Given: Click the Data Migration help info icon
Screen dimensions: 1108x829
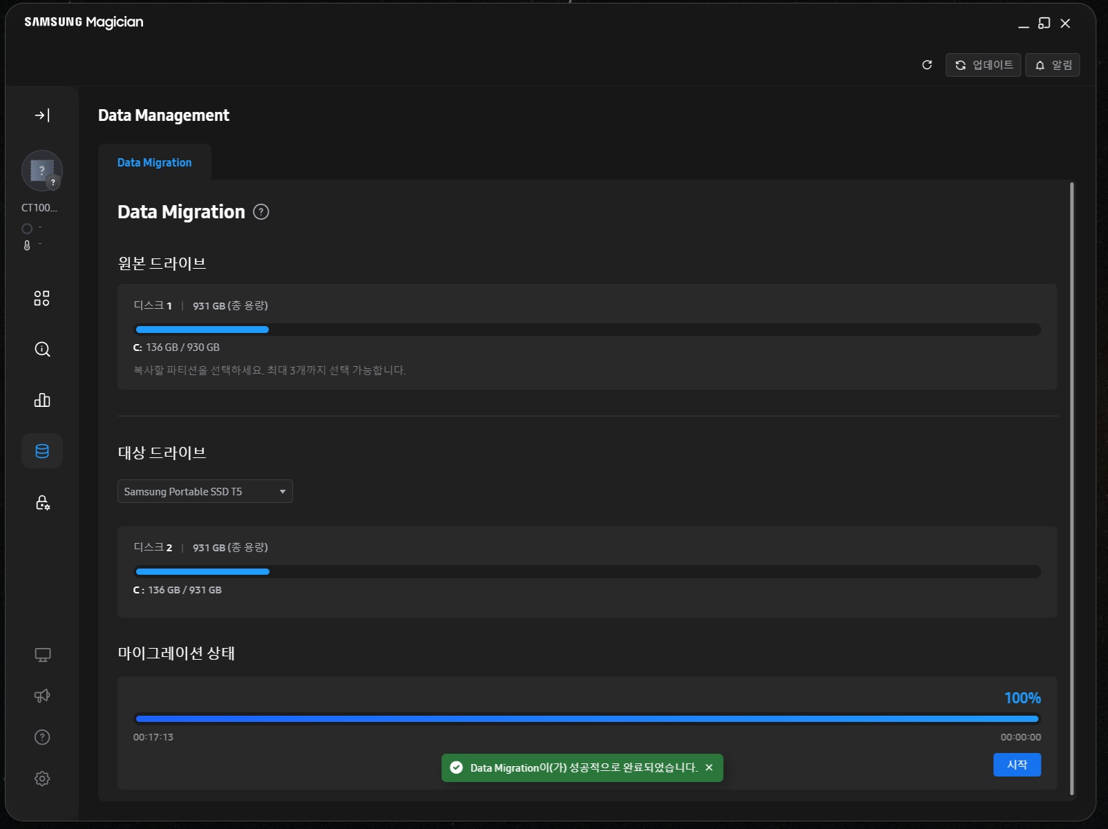Looking at the screenshot, I should point(261,212).
